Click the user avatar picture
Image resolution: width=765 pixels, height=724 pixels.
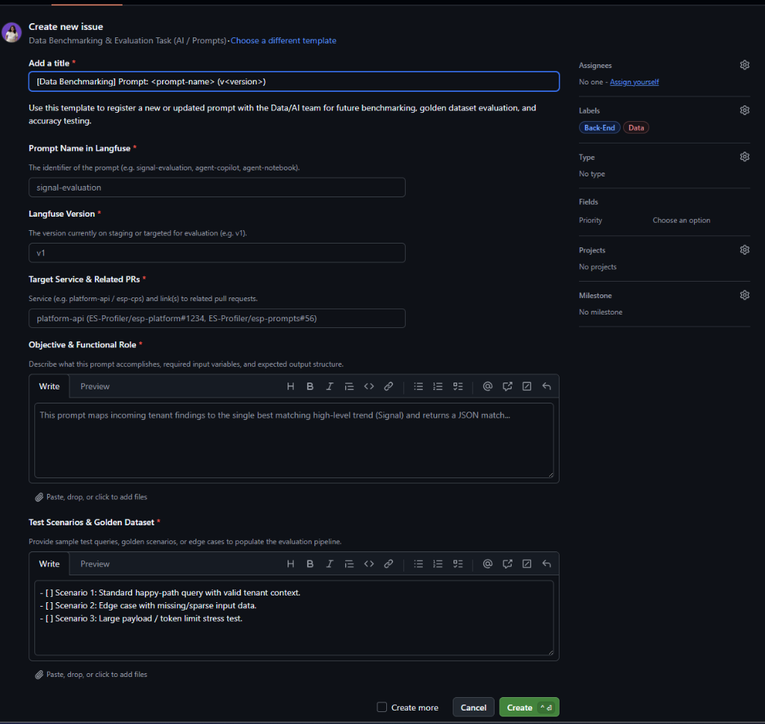[12, 33]
